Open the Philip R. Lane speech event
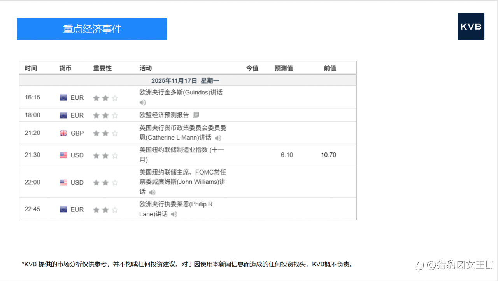The width and height of the screenshot is (498, 281). tap(177, 209)
